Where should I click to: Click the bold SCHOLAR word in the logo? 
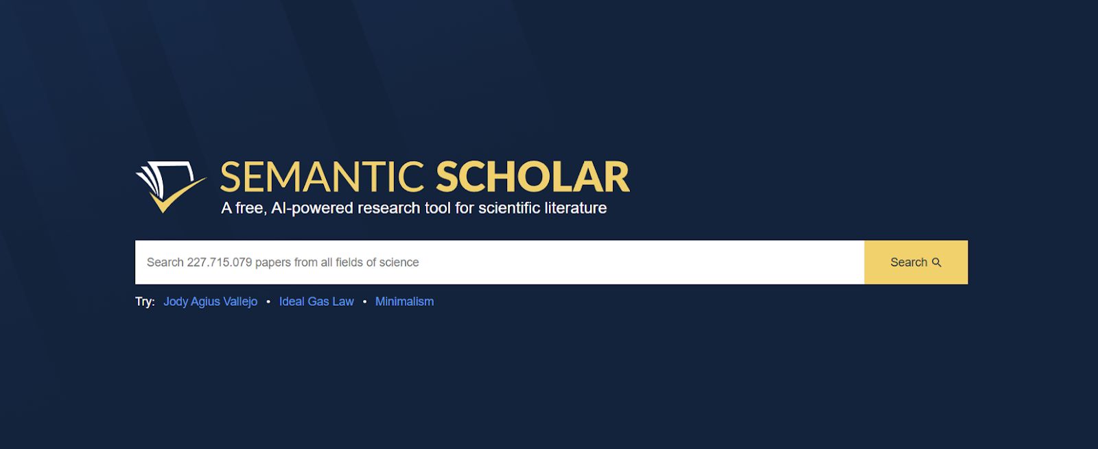pos(533,177)
